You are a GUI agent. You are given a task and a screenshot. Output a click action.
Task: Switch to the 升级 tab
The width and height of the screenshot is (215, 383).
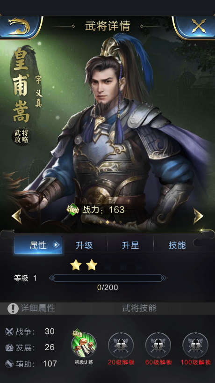tap(84, 245)
